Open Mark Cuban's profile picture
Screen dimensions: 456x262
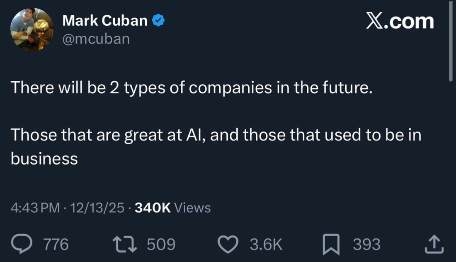point(32,29)
